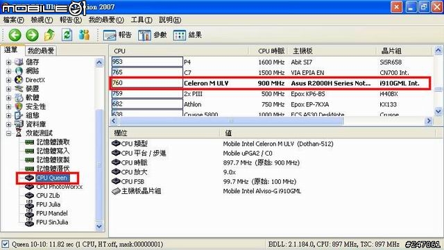Expand the 安全性 tree node
The height and width of the screenshot is (250, 444).
(9, 106)
